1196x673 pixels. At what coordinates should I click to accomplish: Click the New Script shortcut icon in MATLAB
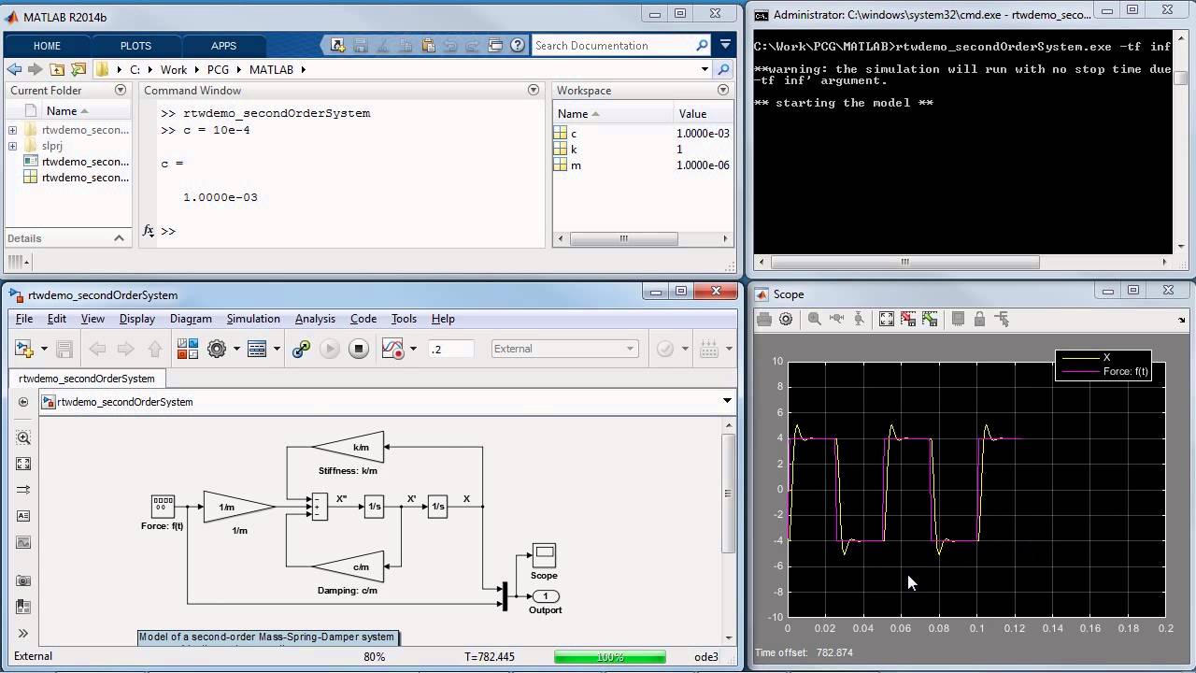pyautogui.click(x=338, y=45)
